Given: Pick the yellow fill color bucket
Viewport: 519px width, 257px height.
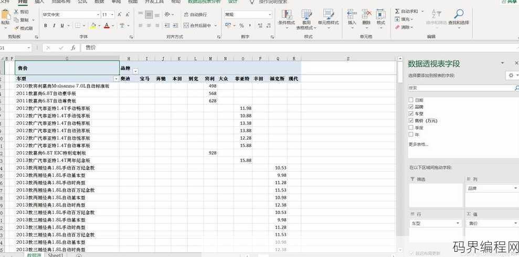Looking at the screenshot, I should click(93, 26).
